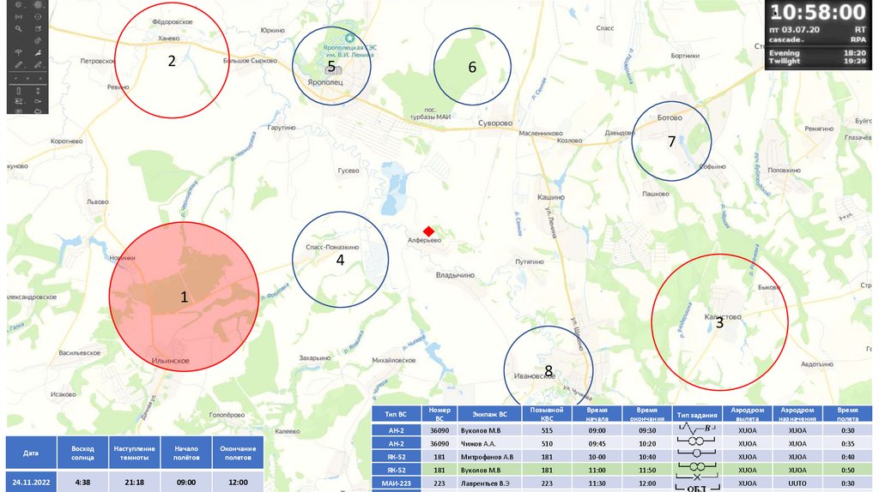Click 'Twilight' 19:29 entry in clock panel
Image resolution: width=879 pixels, height=492 pixels.
[x=817, y=61]
